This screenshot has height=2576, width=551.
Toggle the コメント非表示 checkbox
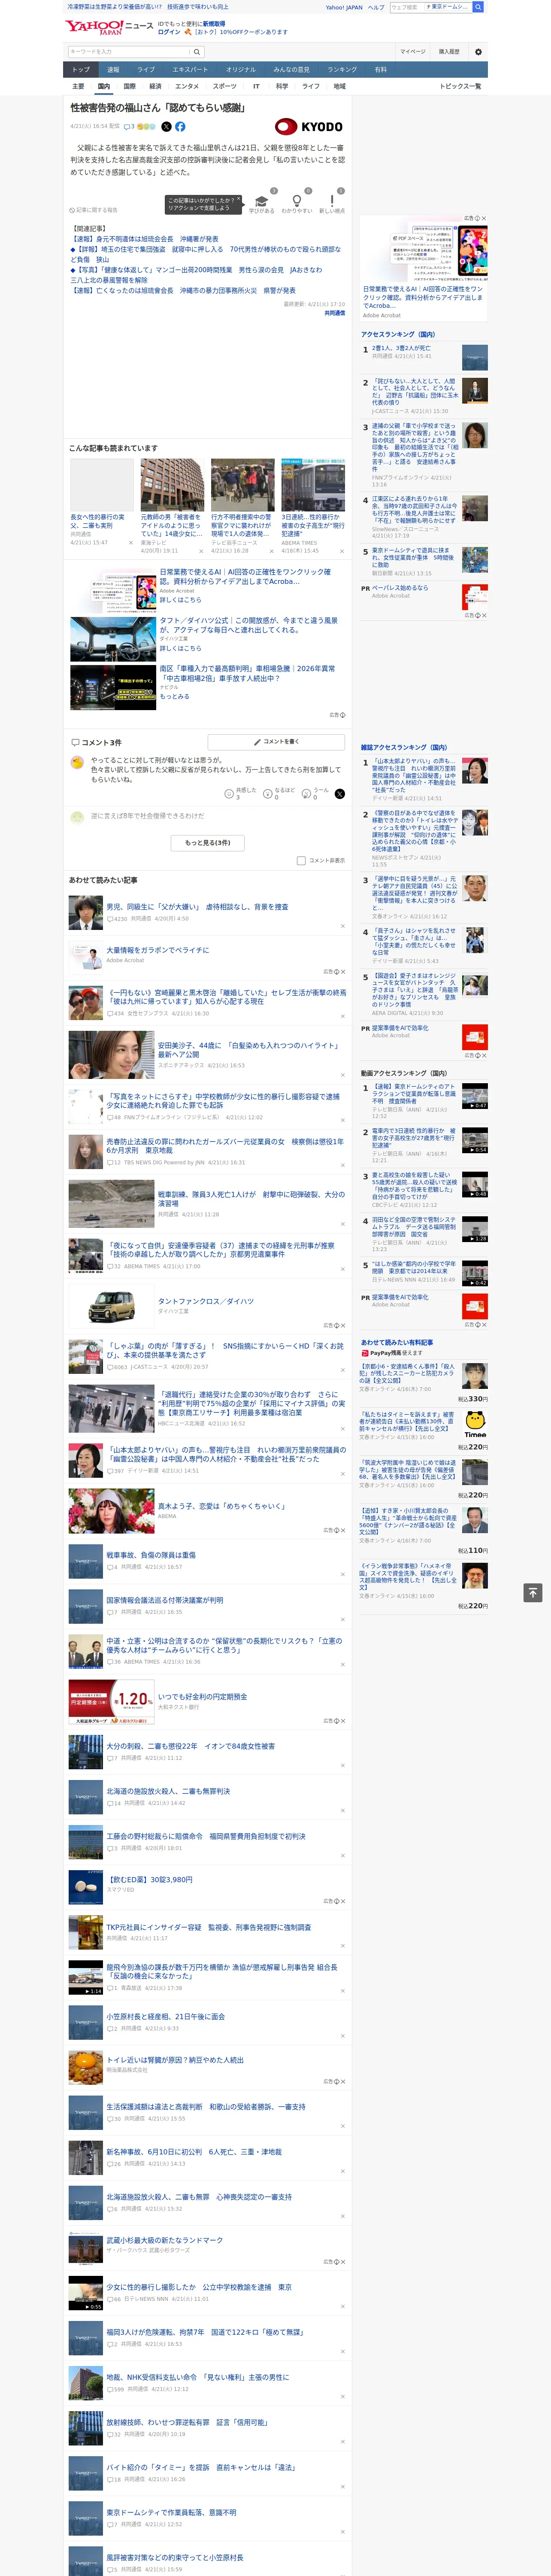point(301,860)
